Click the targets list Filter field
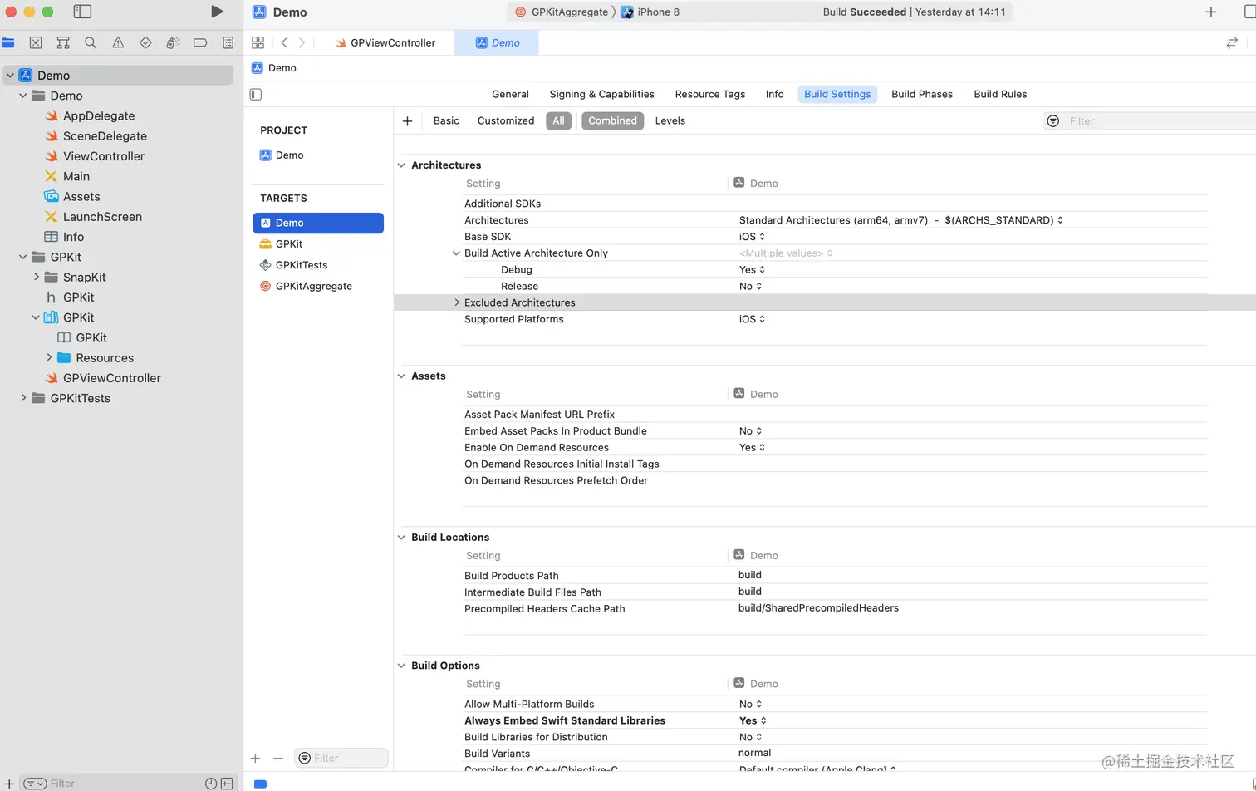1256x791 pixels. (x=341, y=758)
